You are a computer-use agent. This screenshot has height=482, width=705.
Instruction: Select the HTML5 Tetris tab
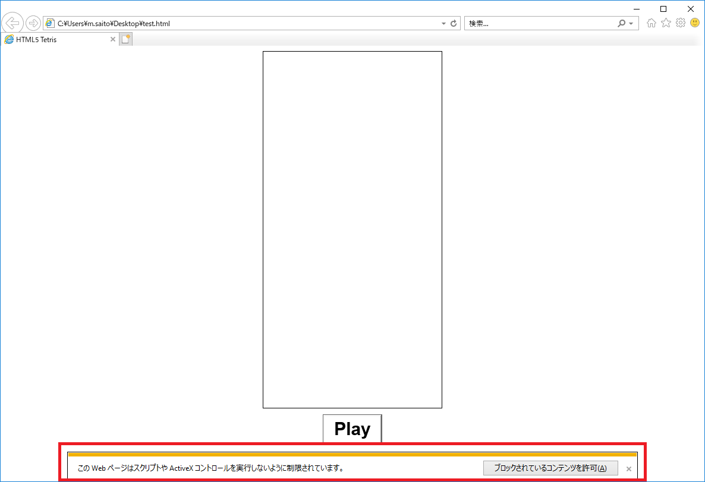coord(53,40)
